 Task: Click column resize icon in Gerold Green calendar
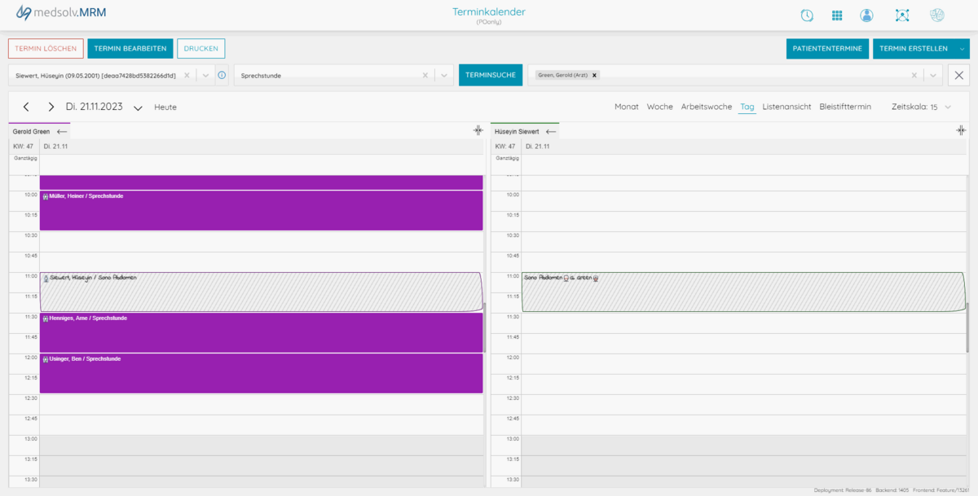tap(478, 130)
